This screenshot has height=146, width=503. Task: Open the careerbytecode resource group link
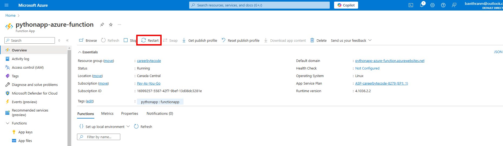149,61
